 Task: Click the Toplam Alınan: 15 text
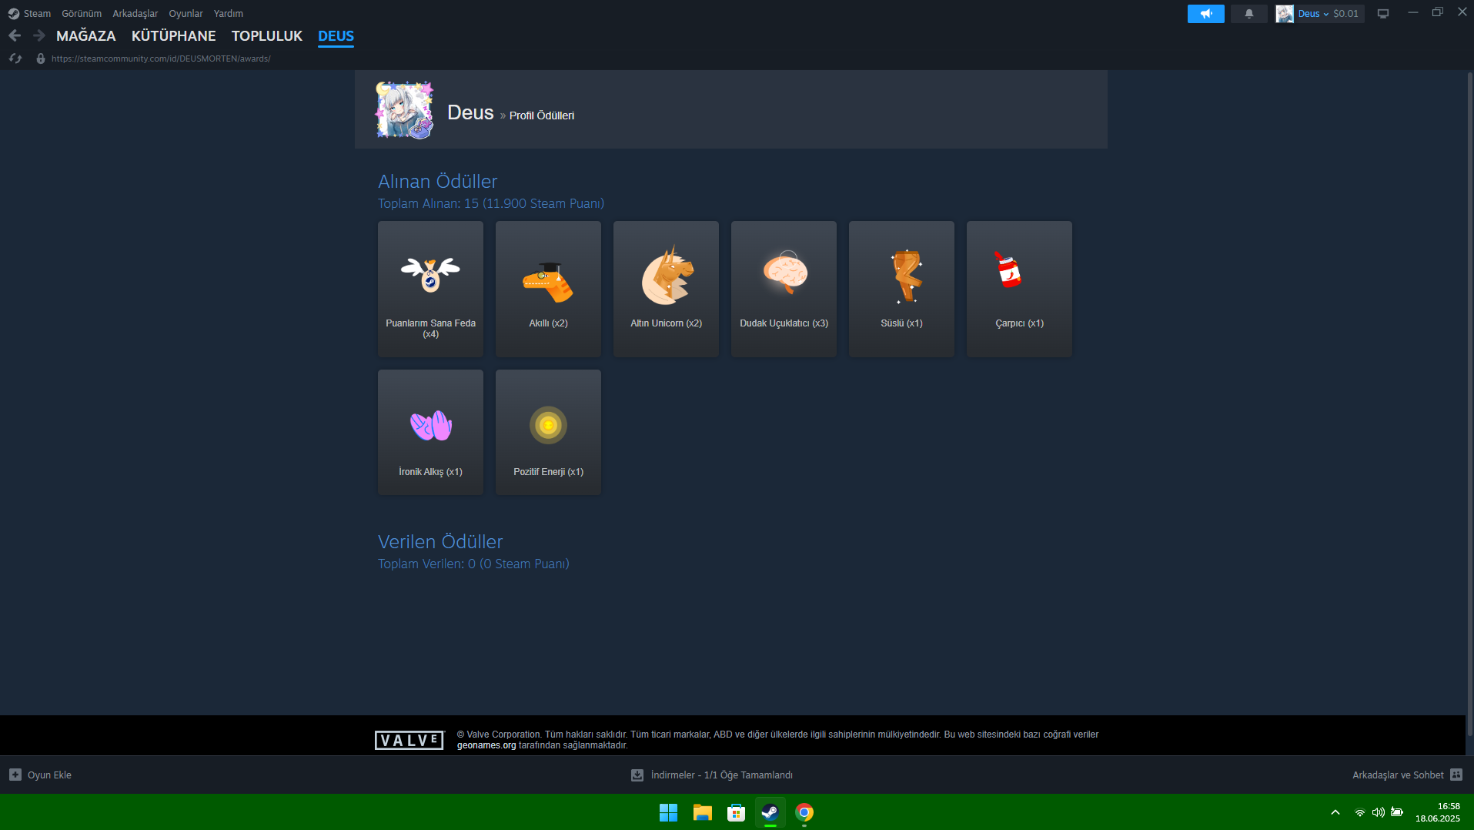(490, 203)
